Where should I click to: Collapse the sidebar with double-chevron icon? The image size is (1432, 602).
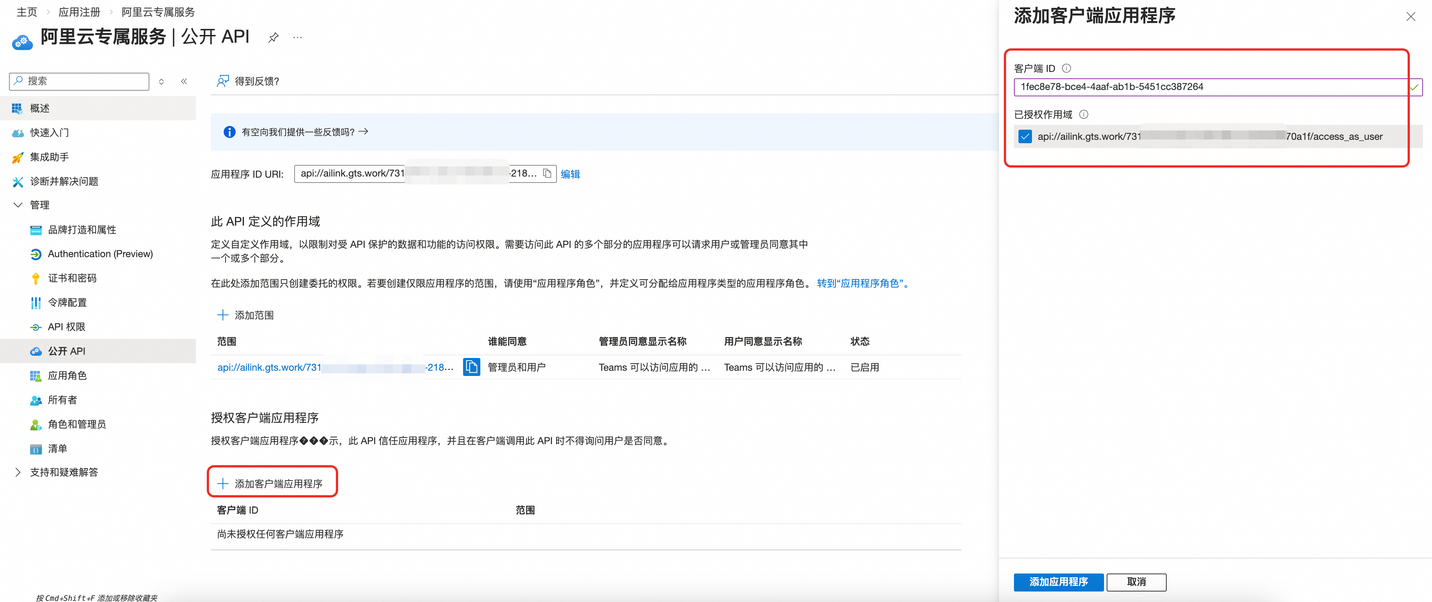(184, 81)
